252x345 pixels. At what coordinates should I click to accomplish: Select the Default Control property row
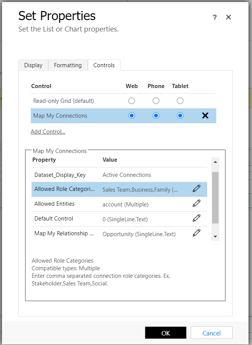tap(119, 219)
